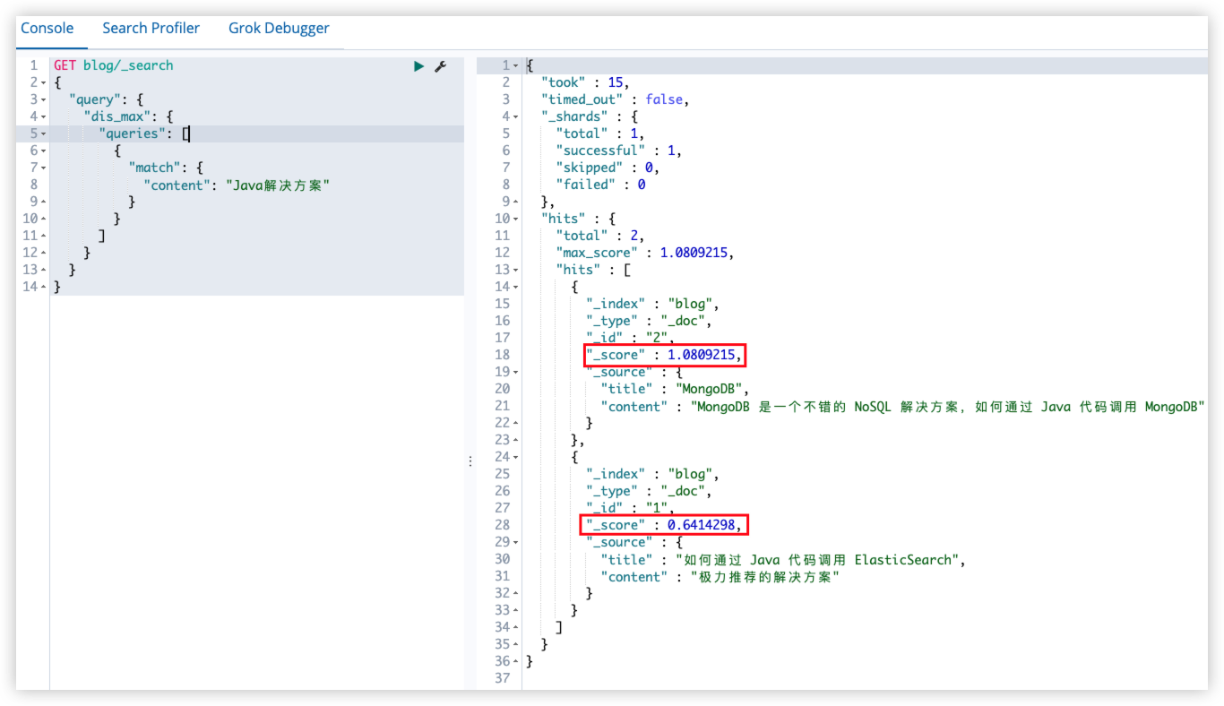Collapse the "match" block fold arrow
Viewport: 1224px width, 706px height.
(x=43, y=168)
